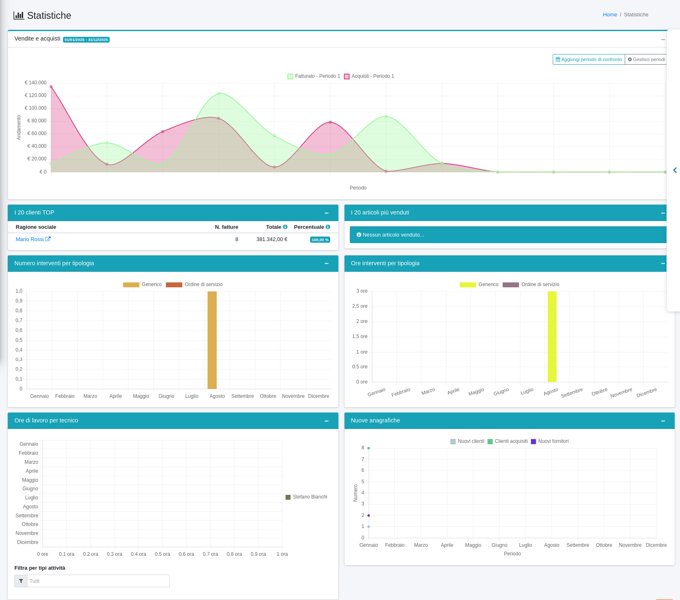Click the filter funnel icon
This screenshot has width=680, height=600.
click(21, 581)
